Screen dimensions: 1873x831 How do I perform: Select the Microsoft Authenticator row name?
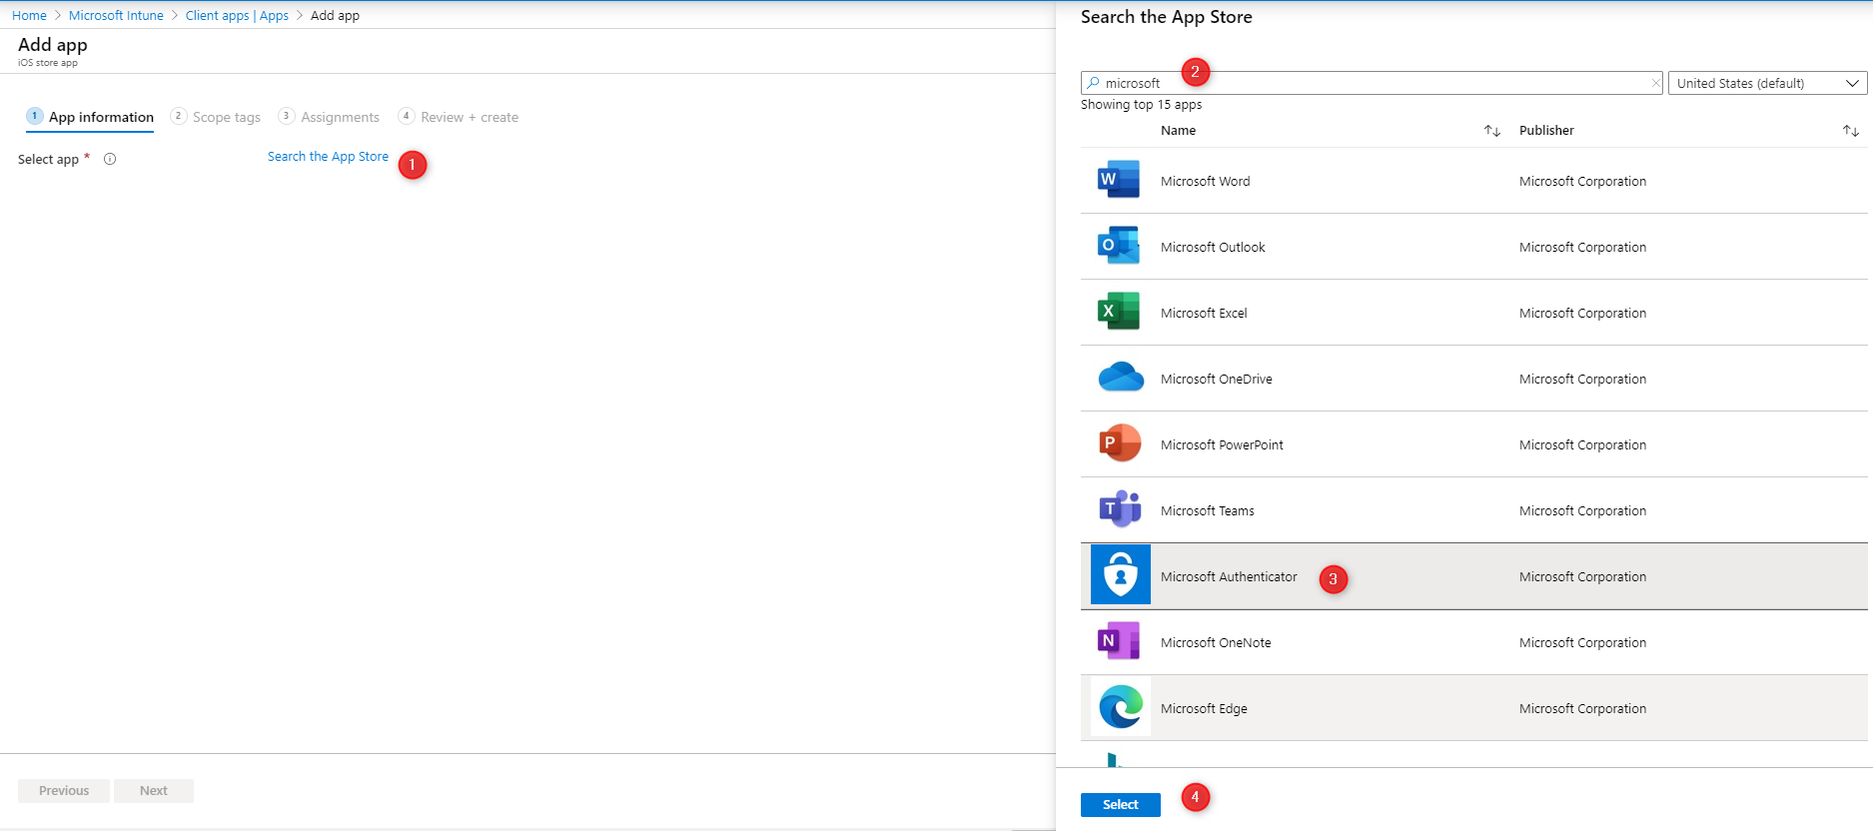[x=1229, y=576]
